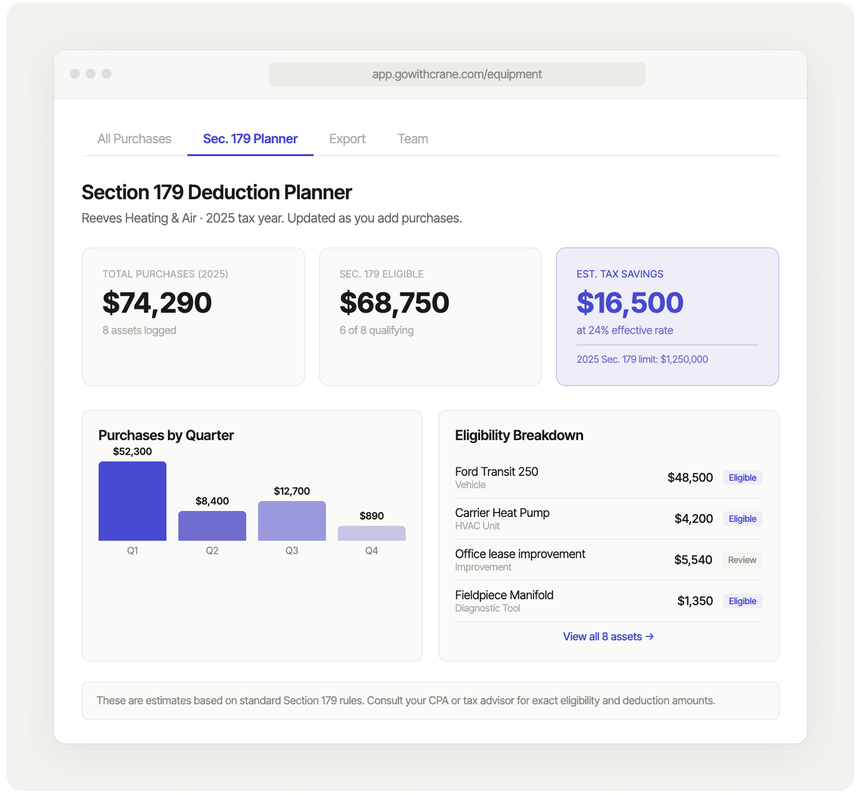Click the Review badge for Office lease improvement

click(x=742, y=560)
